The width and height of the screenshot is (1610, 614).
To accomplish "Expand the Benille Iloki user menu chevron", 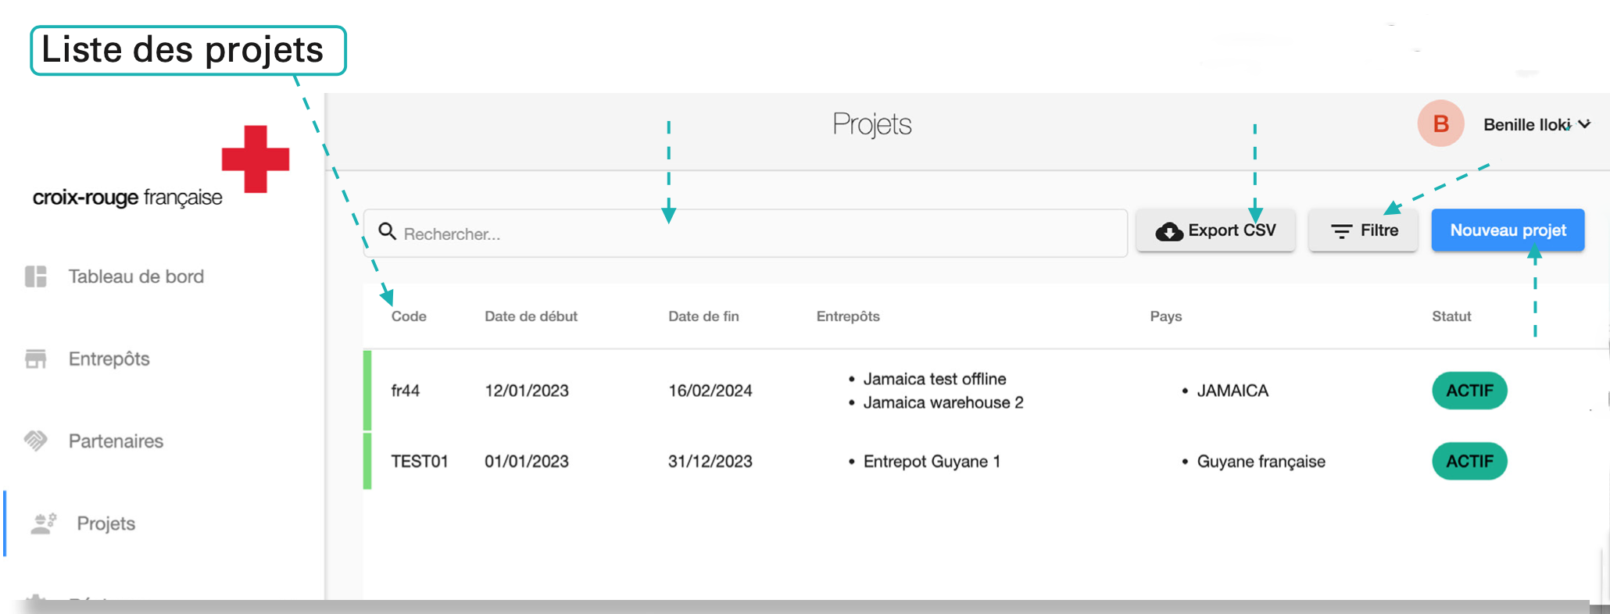I will 1584,124.
